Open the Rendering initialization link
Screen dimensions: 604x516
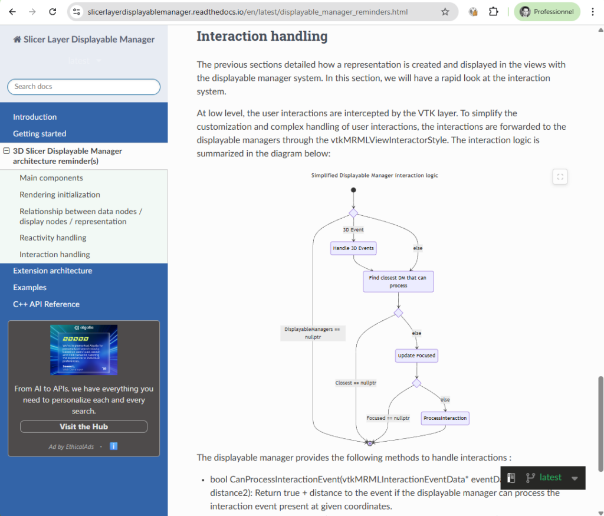click(x=60, y=195)
